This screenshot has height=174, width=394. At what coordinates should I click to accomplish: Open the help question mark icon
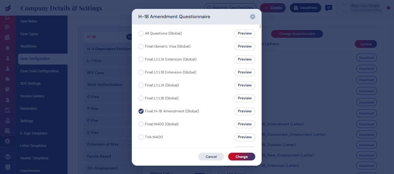click(x=7, y=157)
